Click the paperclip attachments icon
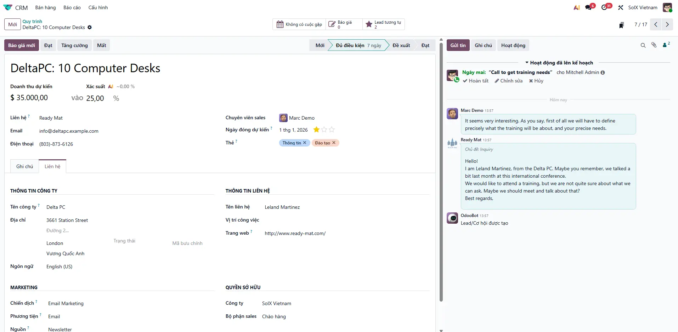Image resolution: width=678 pixels, height=332 pixels. click(x=654, y=45)
